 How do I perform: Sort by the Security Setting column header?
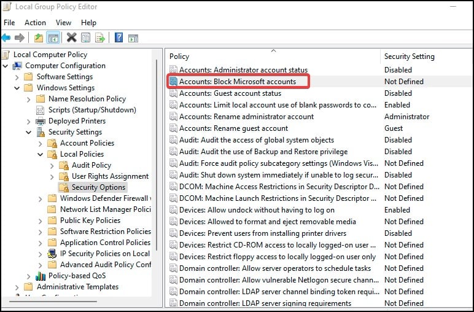point(409,57)
